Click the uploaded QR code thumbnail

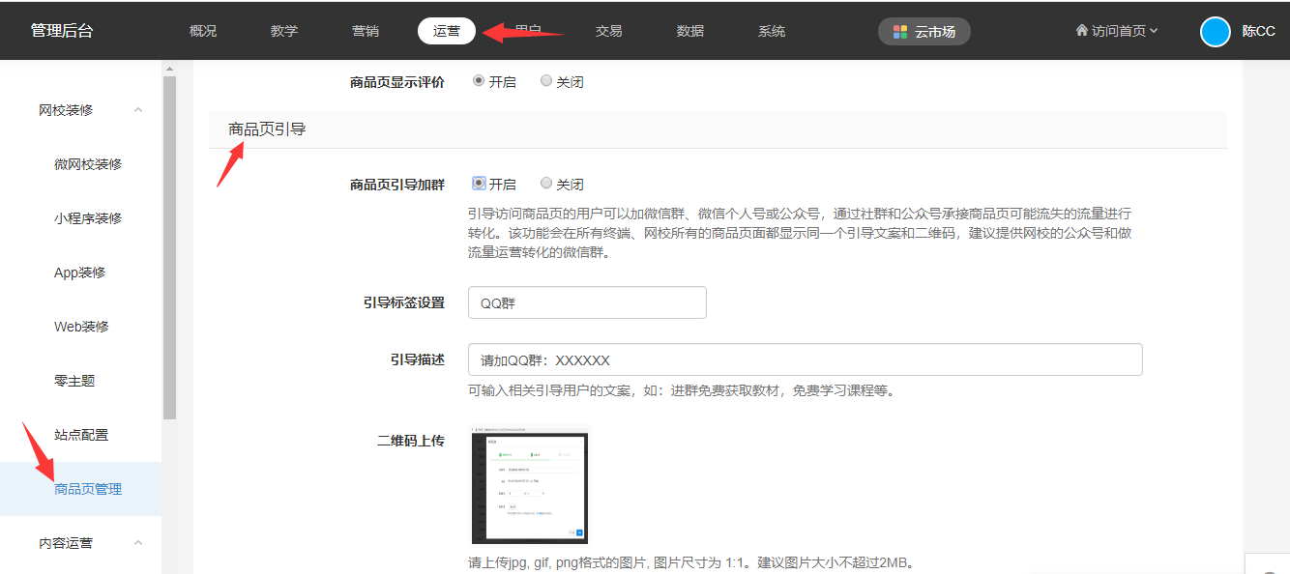[529, 486]
